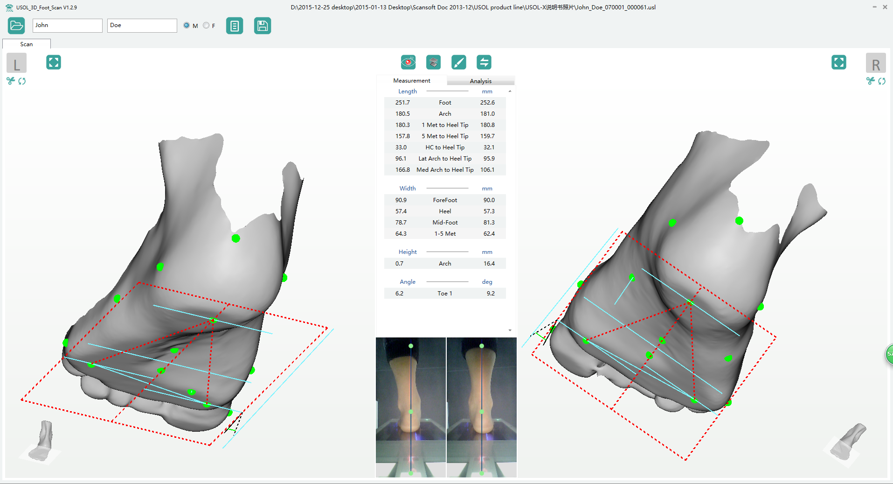This screenshot has width=893, height=484.
Task: Switch to the Analysis tab
Action: click(x=480, y=81)
